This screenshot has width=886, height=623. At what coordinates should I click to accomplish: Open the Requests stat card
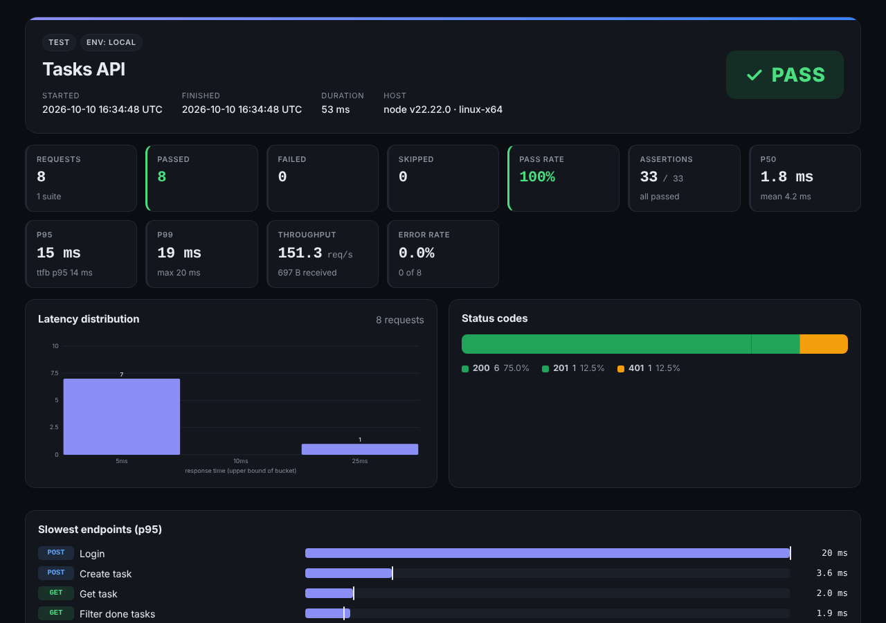(x=81, y=178)
